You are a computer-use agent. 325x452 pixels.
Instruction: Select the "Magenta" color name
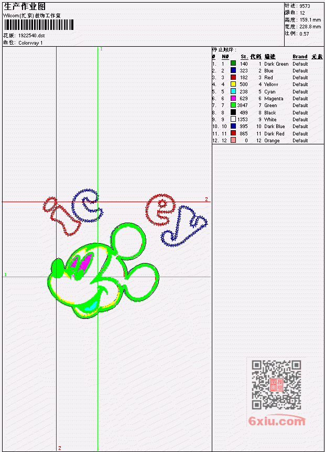pos(274,99)
